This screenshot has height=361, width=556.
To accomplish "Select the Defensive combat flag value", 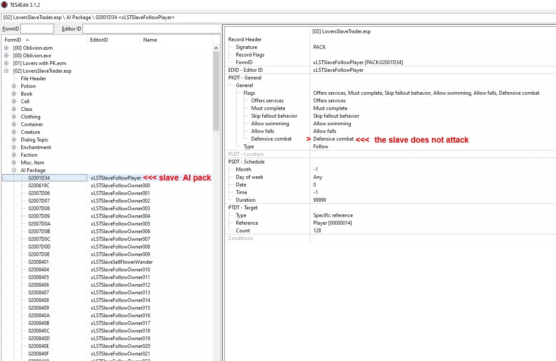I will click(x=333, y=139).
